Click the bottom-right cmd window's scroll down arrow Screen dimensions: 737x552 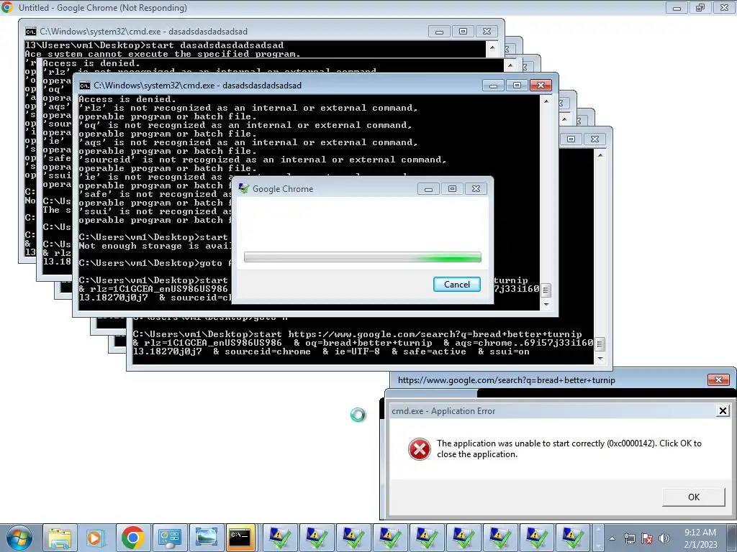coord(600,359)
